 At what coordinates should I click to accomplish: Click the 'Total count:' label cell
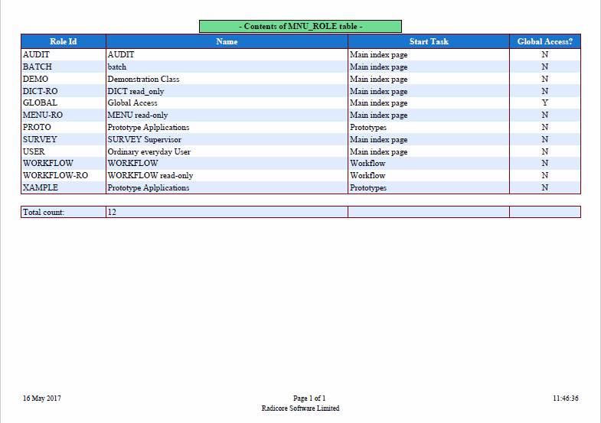click(x=44, y=212)
